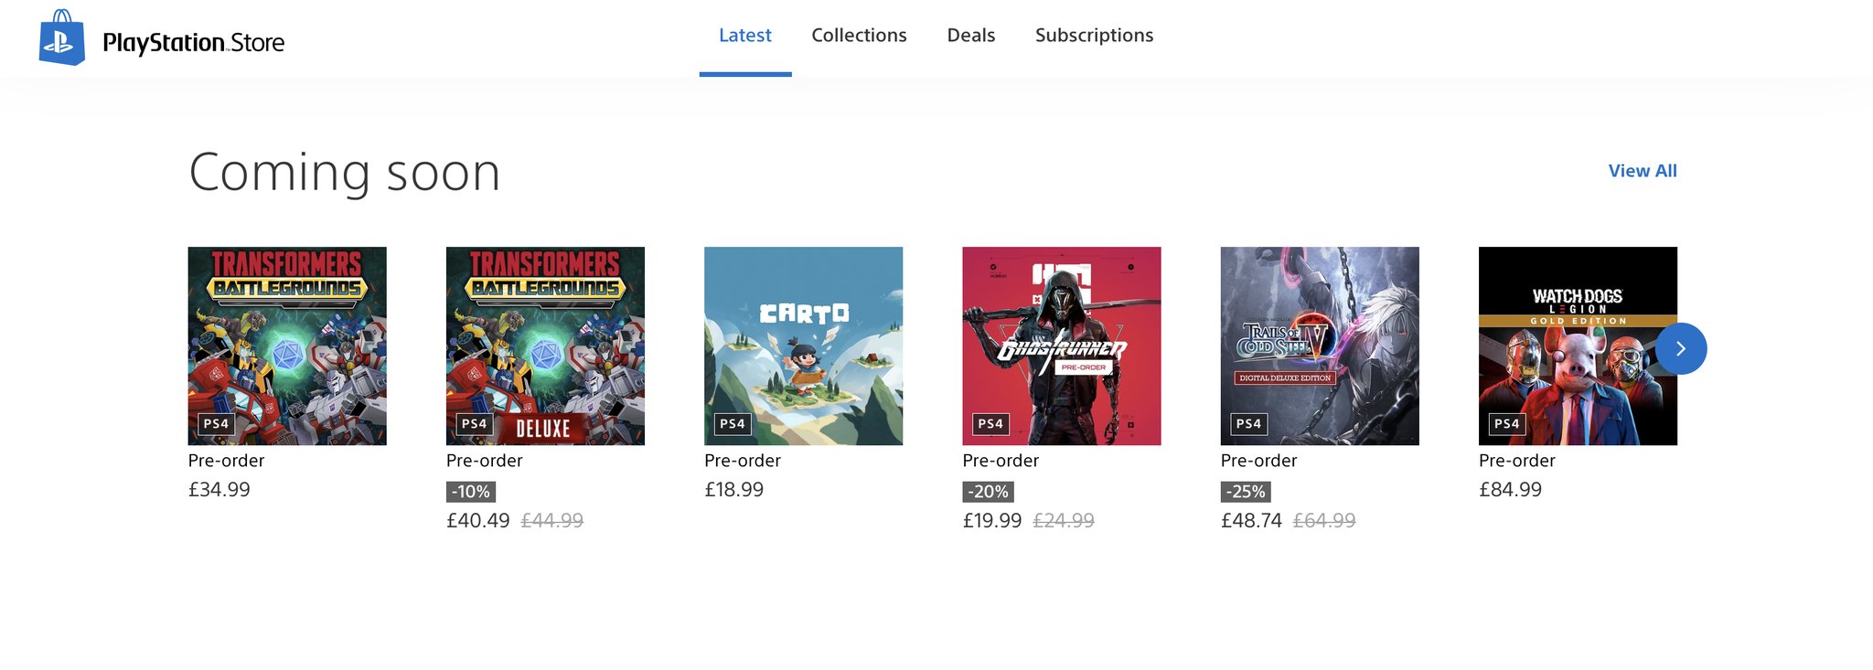Screen dimensions: 1873x670
Task: Select Trails of Cold Steel IV cover
Action: pyautogui.click(x=1319, y=346)
